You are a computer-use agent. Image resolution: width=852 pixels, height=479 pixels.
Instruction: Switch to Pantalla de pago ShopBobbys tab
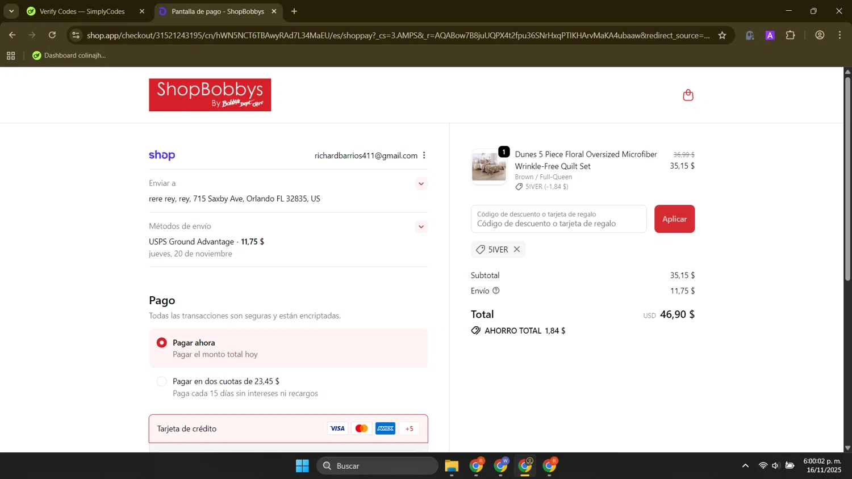pyautogui.click(x=218, y=11)
